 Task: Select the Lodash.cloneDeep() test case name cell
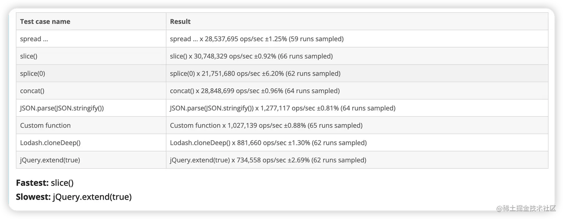pos(50,143)
